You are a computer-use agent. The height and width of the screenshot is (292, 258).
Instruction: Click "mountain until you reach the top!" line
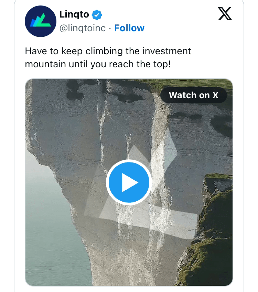pyautogui.click(x=98, y=64)
